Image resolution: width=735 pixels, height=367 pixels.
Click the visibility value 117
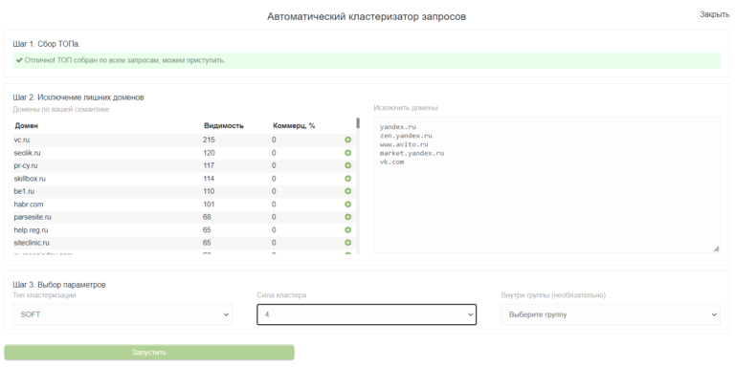click(209, 165)
